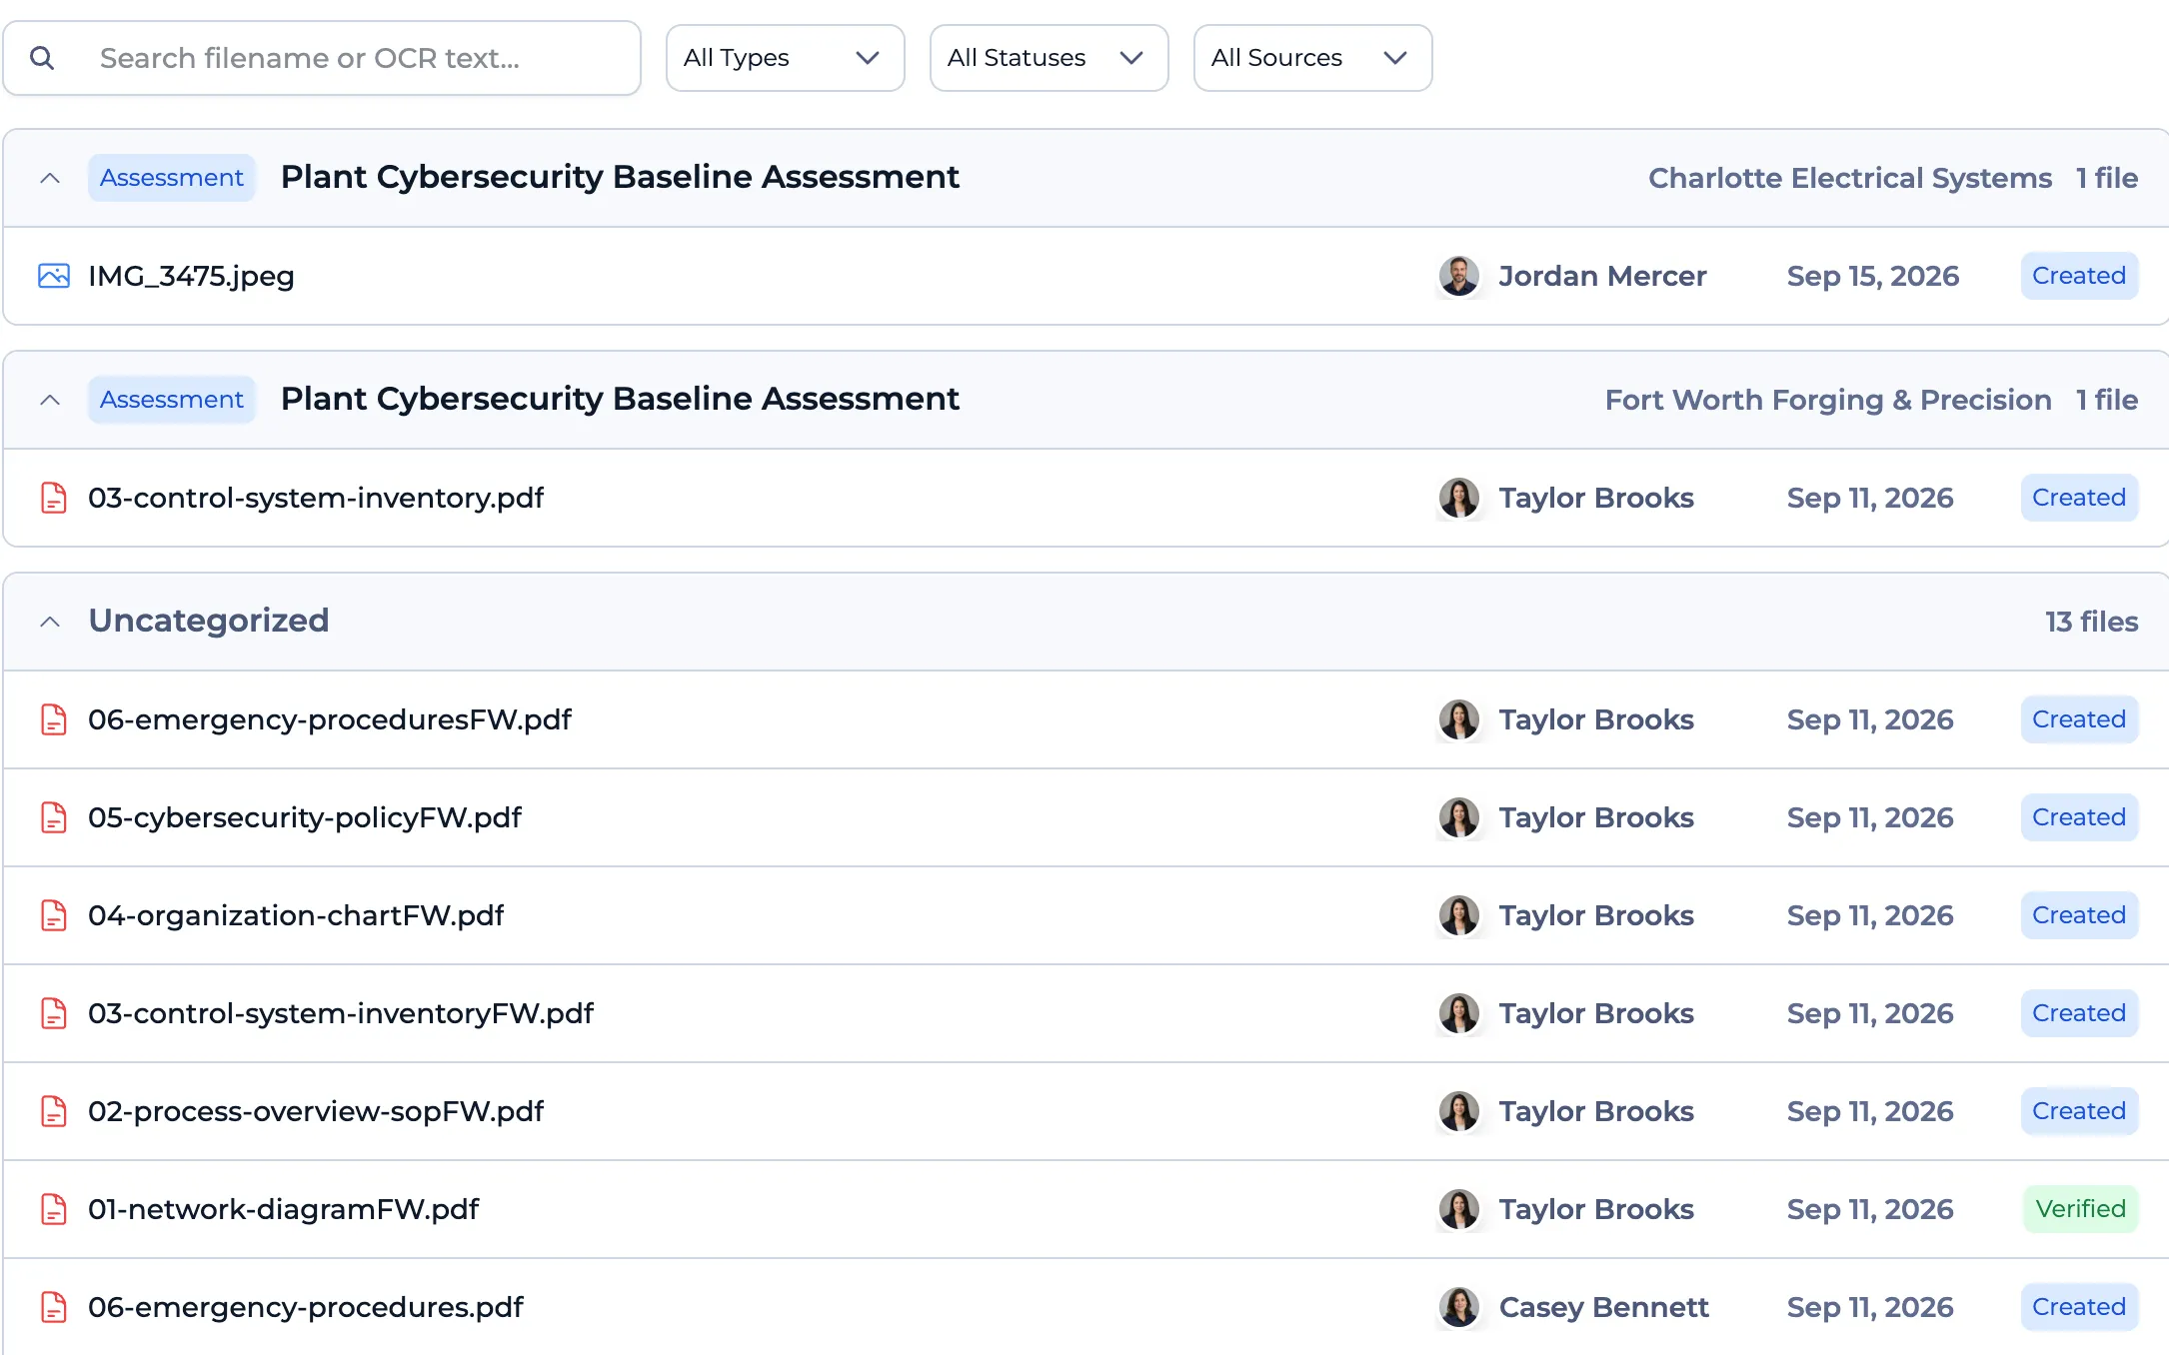This screenshot has width=2169, height=1355.
Task: Click the Casey Bennett name
Action: (x=1604, y=1307)
